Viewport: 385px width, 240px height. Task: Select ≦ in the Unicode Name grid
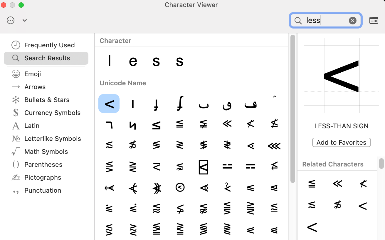pyautogui.click(x=180, y=125)
